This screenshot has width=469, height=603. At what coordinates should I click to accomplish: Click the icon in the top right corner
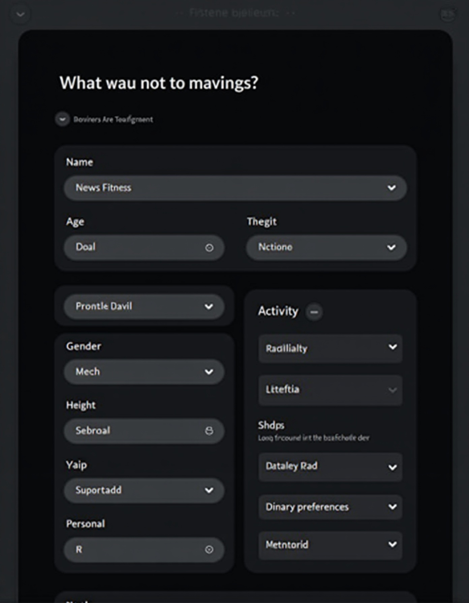(x=447, y=14)
